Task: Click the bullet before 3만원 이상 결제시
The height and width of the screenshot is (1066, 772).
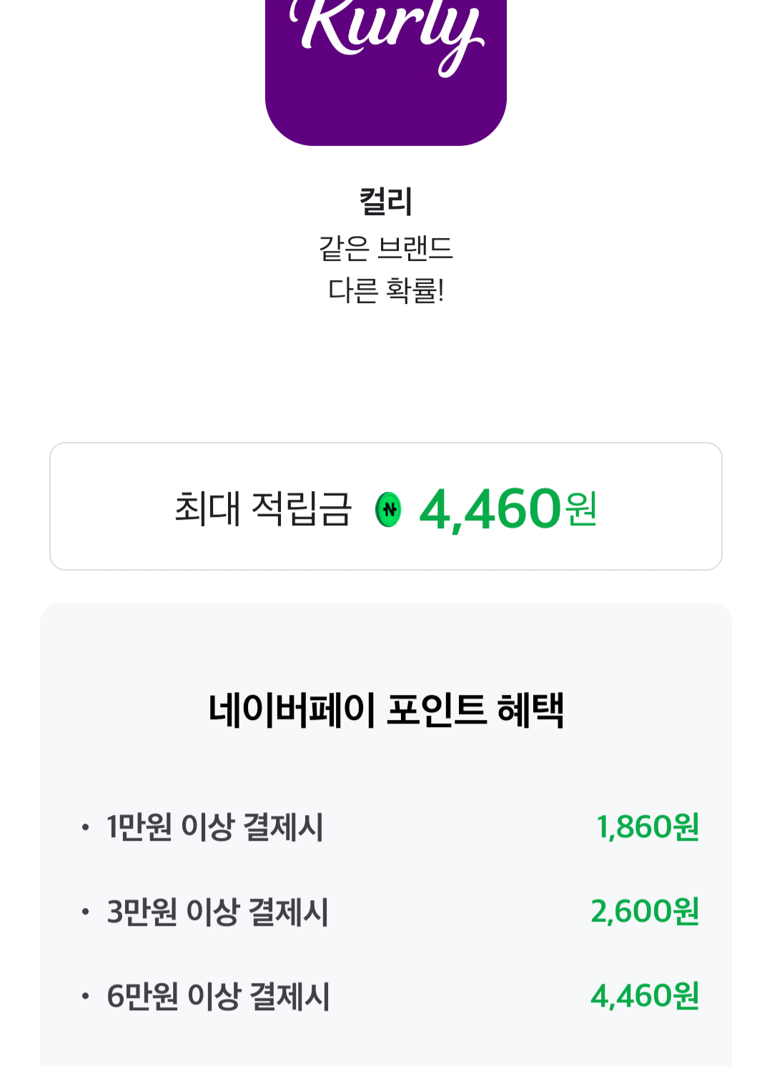Action: (x=85, y=912)
